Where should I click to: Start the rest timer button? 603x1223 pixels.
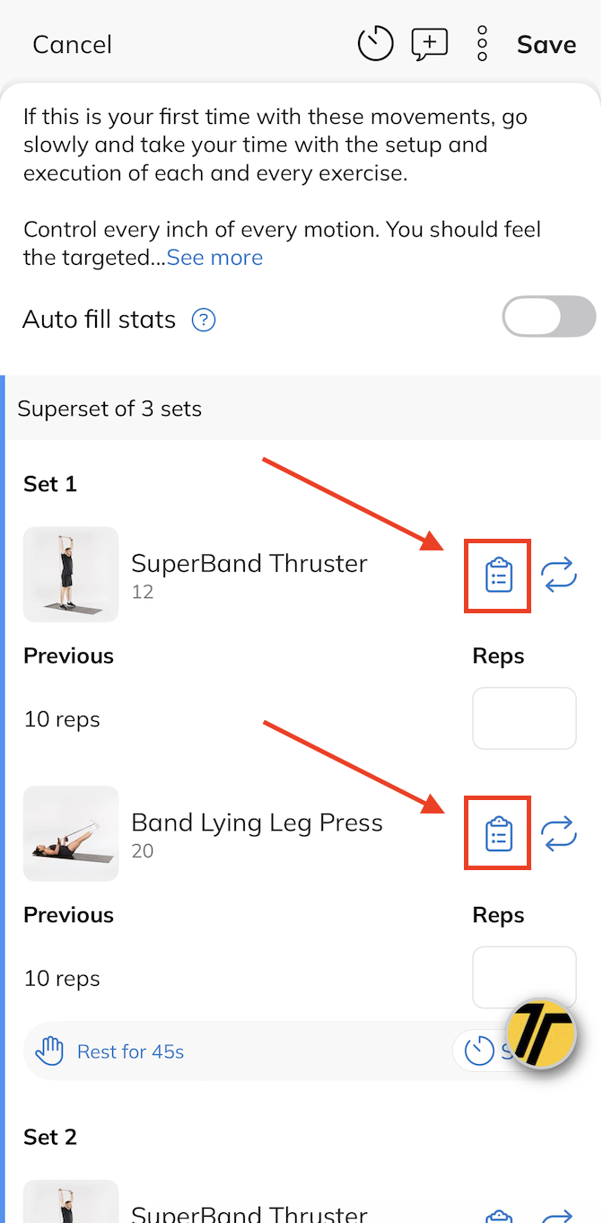(x=479, y=1051)
